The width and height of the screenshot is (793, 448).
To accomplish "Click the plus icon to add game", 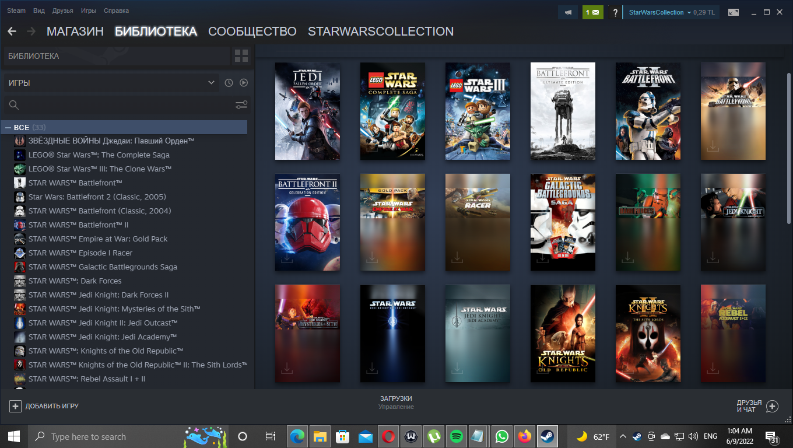I will point(16,406).
